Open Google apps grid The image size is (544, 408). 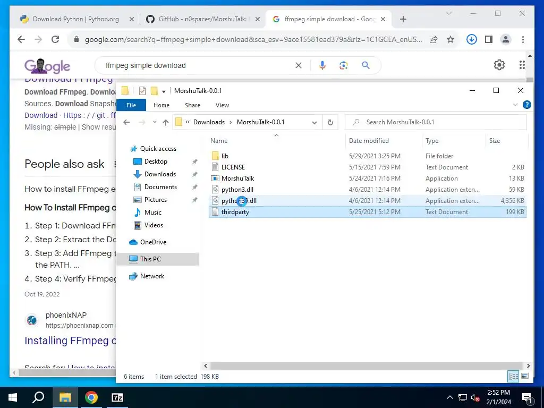[522, 65]
